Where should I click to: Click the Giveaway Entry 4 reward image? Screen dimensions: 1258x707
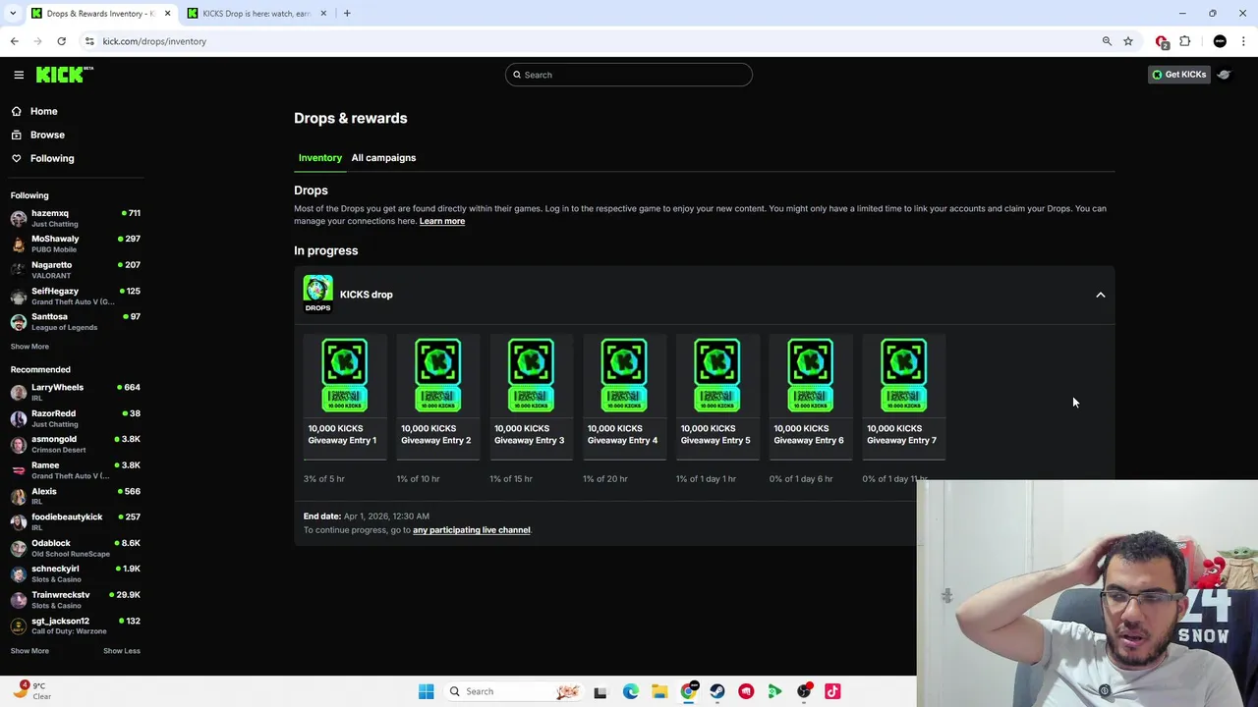624,375
